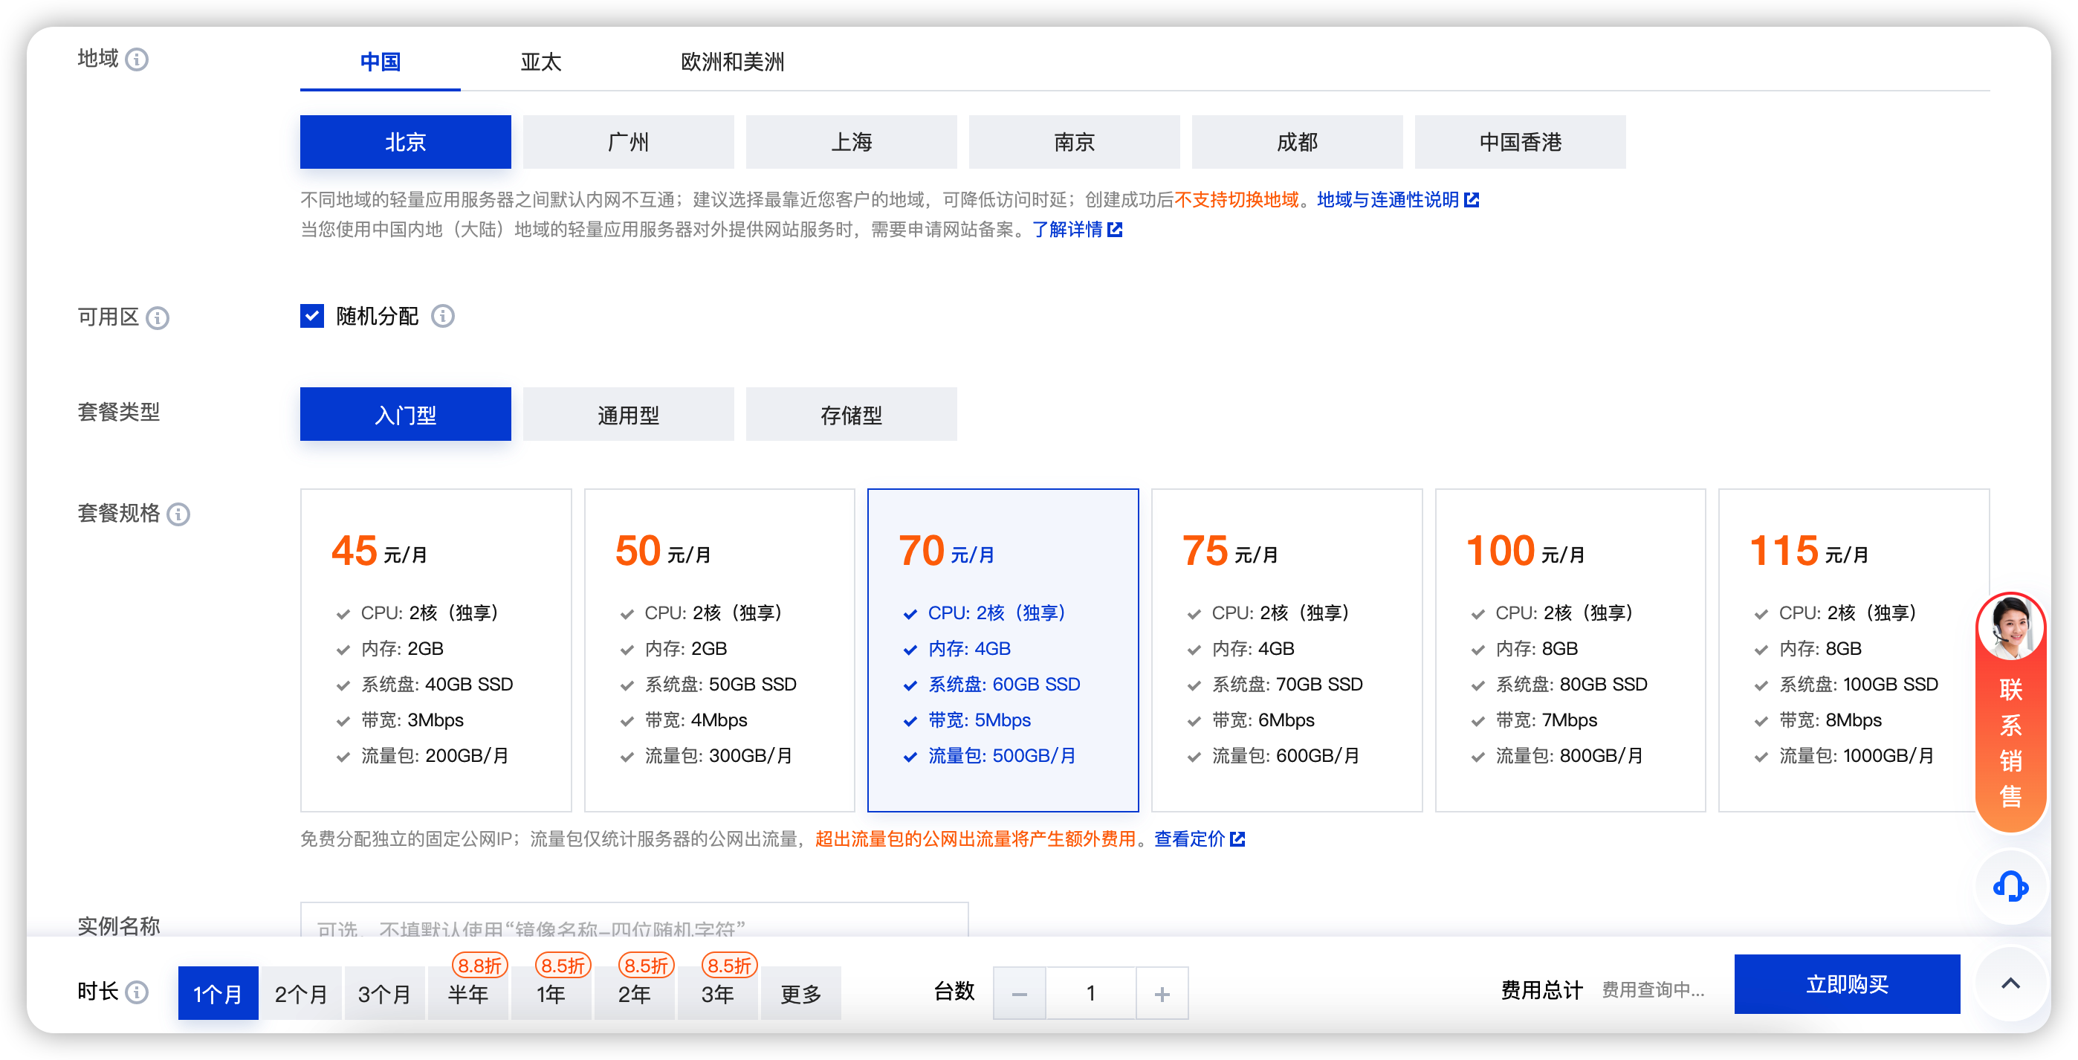Click external link icon after 了解详情
Screen dimensions: 2078x1060
tap(1115, 230)
